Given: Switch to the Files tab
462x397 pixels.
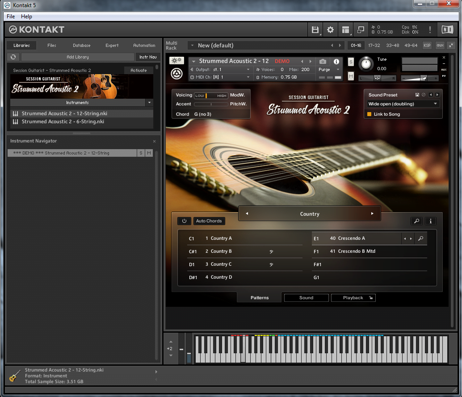Looking at the screenshot, I should tap(51, 46).
